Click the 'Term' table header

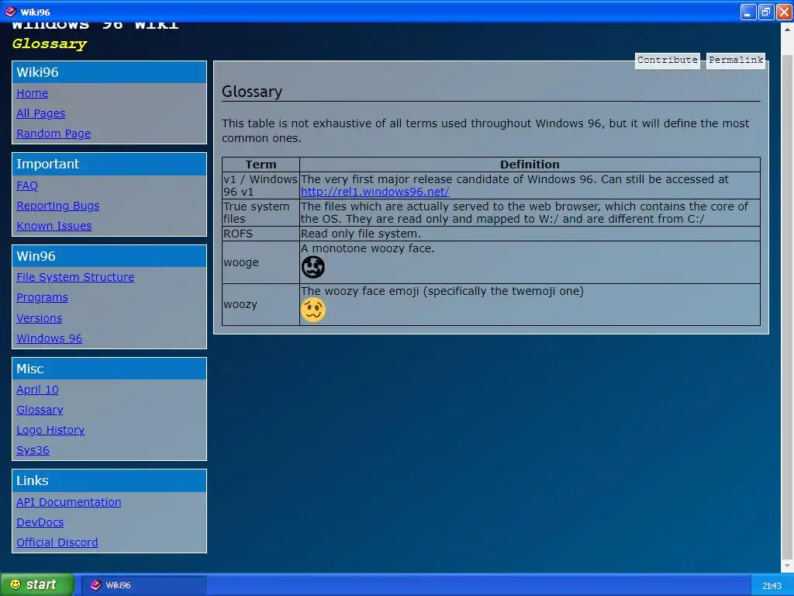click(x=261, y=165)
